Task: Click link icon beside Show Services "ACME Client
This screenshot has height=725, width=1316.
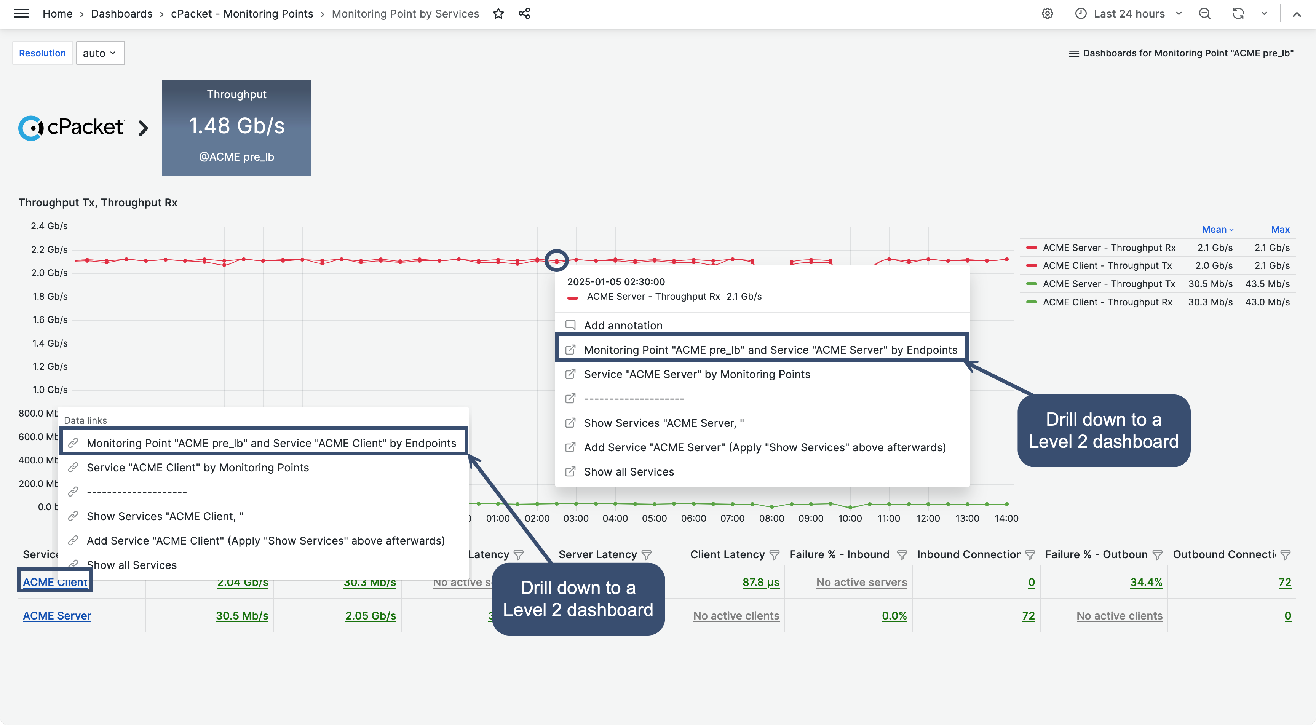Action: [x=73, y=516]
